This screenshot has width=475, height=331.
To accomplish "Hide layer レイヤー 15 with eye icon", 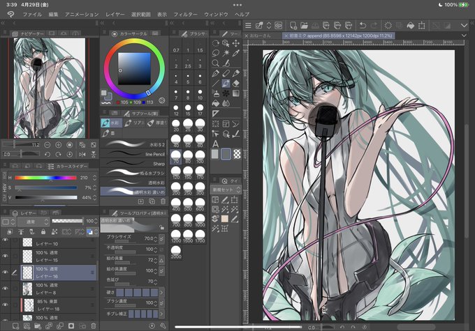I will coord(5,256).
